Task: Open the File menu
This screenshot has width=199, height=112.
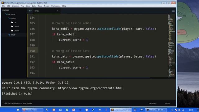Action: (x=3, y=6)
